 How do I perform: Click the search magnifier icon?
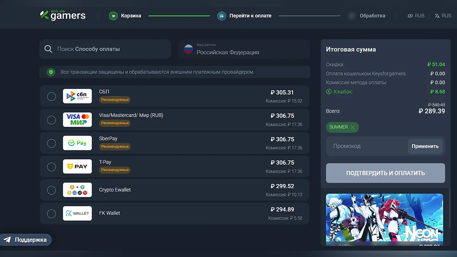(48, 49)
